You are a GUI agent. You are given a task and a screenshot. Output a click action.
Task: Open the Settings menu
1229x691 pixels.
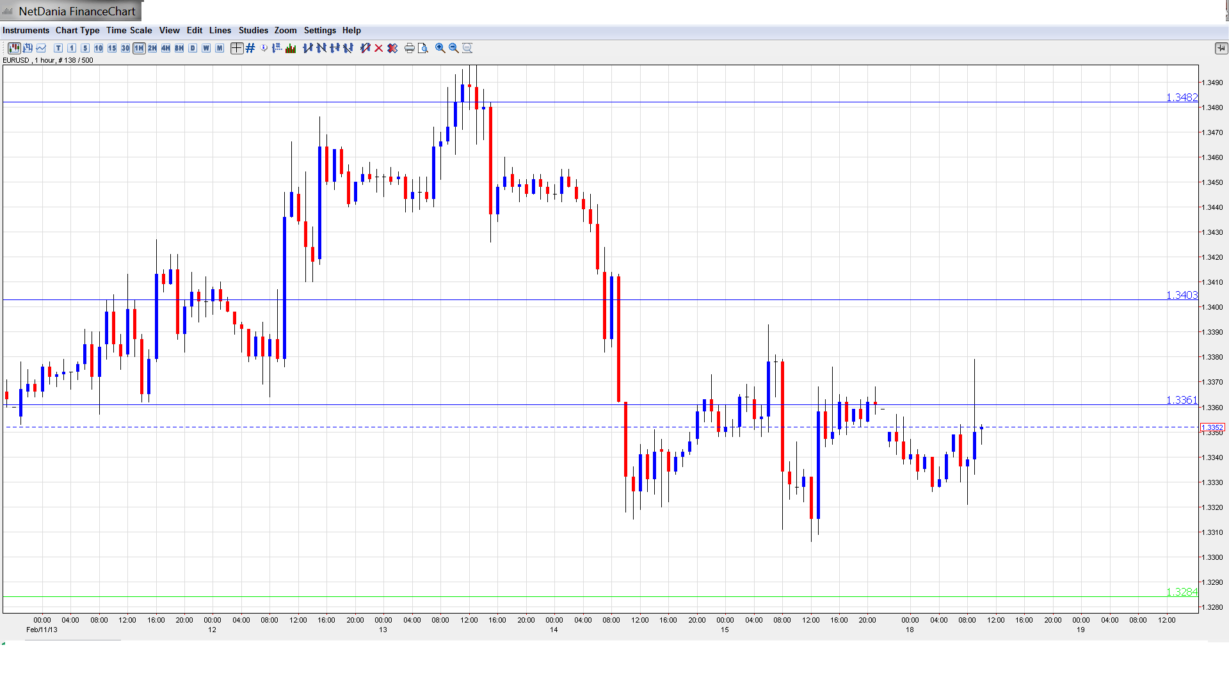pyautogui.click(x=319, y=30)
